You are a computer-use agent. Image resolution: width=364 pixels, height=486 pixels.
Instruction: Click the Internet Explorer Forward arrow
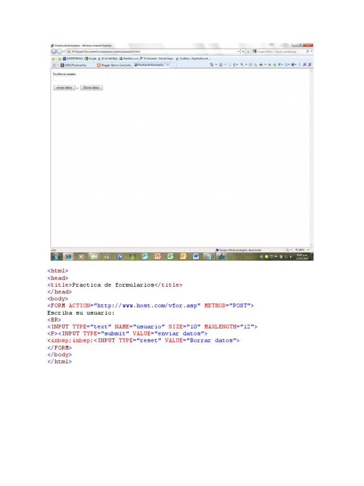[59, 51]
